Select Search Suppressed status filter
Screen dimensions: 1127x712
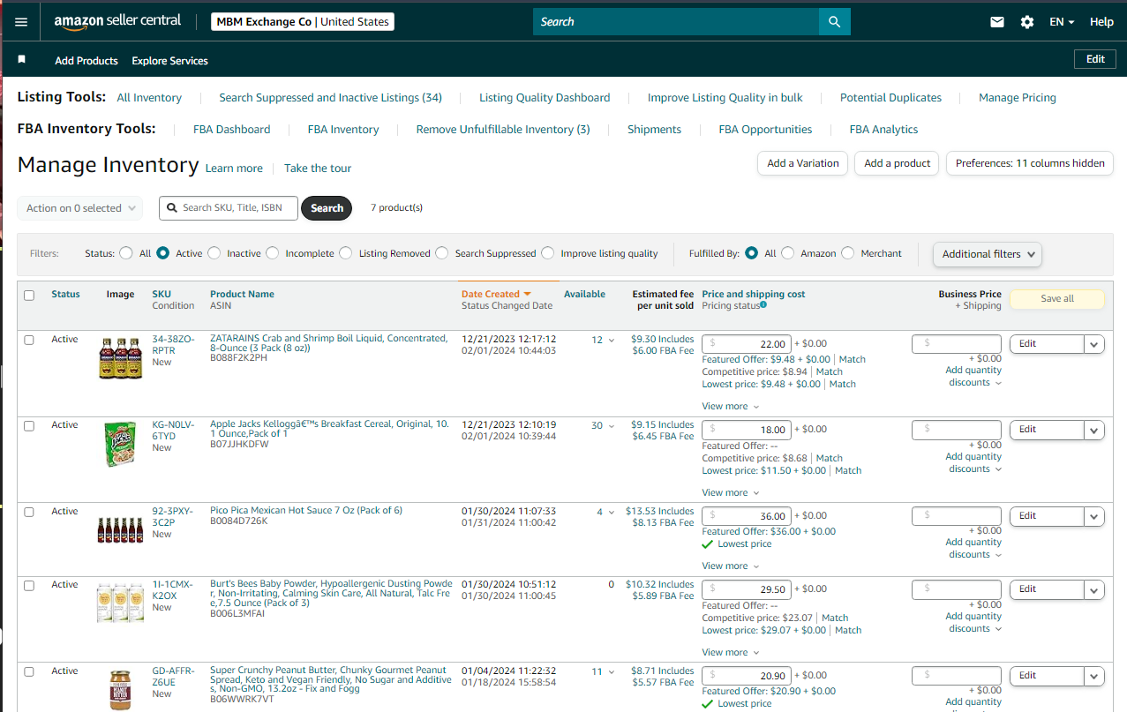[441, 253]
